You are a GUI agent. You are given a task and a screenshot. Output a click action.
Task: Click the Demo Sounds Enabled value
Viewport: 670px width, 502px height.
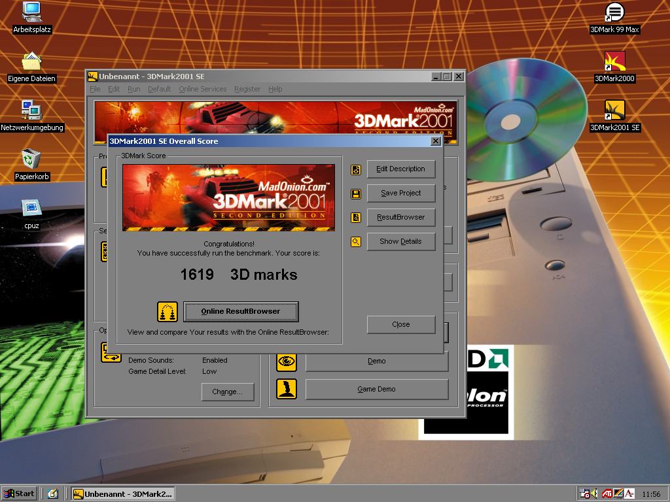coord(215,360)
